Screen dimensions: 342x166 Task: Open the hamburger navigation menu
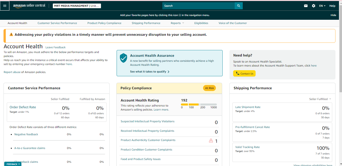[5, 6]
